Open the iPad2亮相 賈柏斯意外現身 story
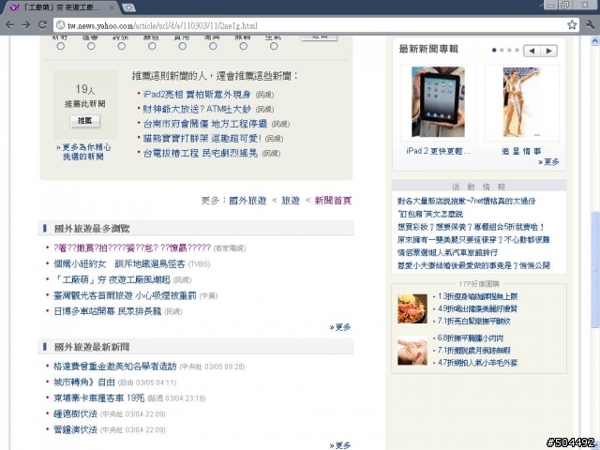 point(197,94)
